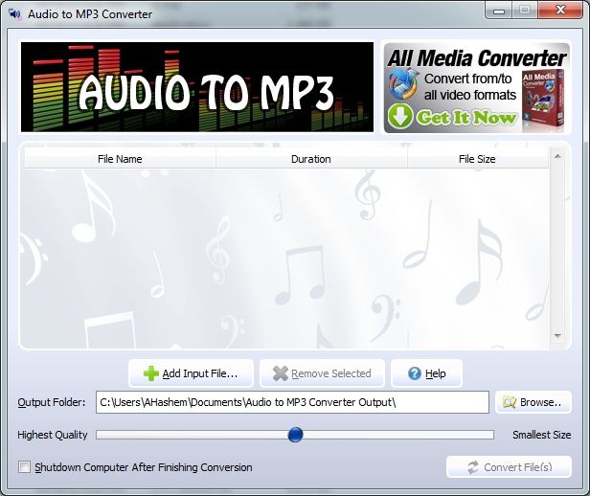Click the All Media Converter box image

(543, 100)
